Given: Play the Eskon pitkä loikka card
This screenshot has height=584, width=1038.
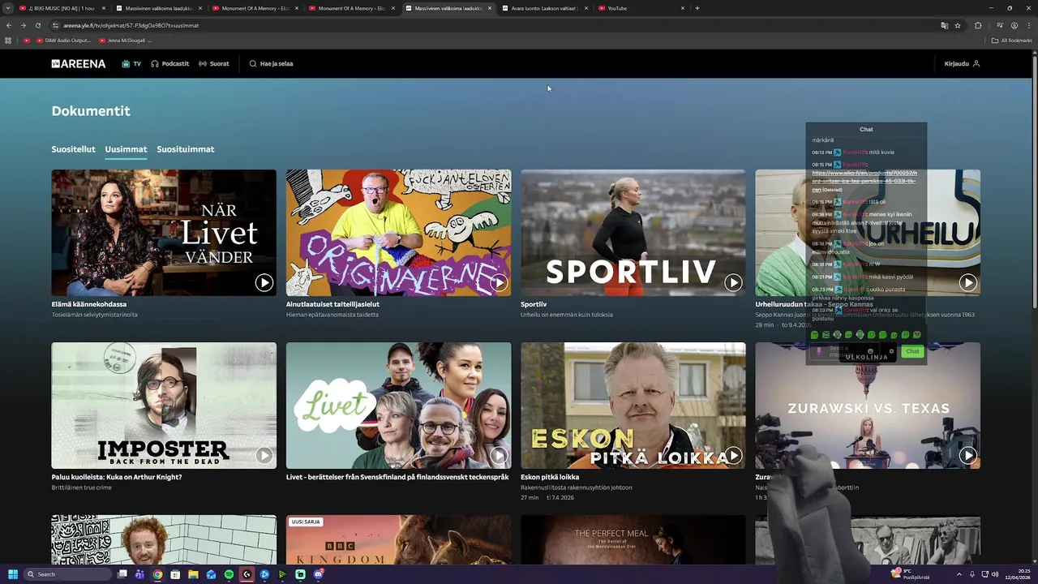Looking at the screenshot, I should (733, 455).
